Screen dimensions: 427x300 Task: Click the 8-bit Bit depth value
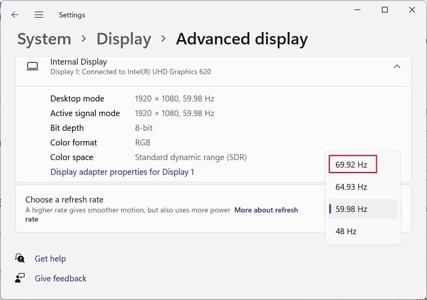(144, 128)
